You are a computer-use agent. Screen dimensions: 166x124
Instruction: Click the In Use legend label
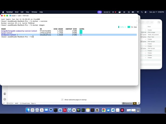tap(134, 27)
